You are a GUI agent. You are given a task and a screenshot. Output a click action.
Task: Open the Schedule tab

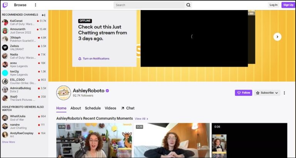pos(92,108)
